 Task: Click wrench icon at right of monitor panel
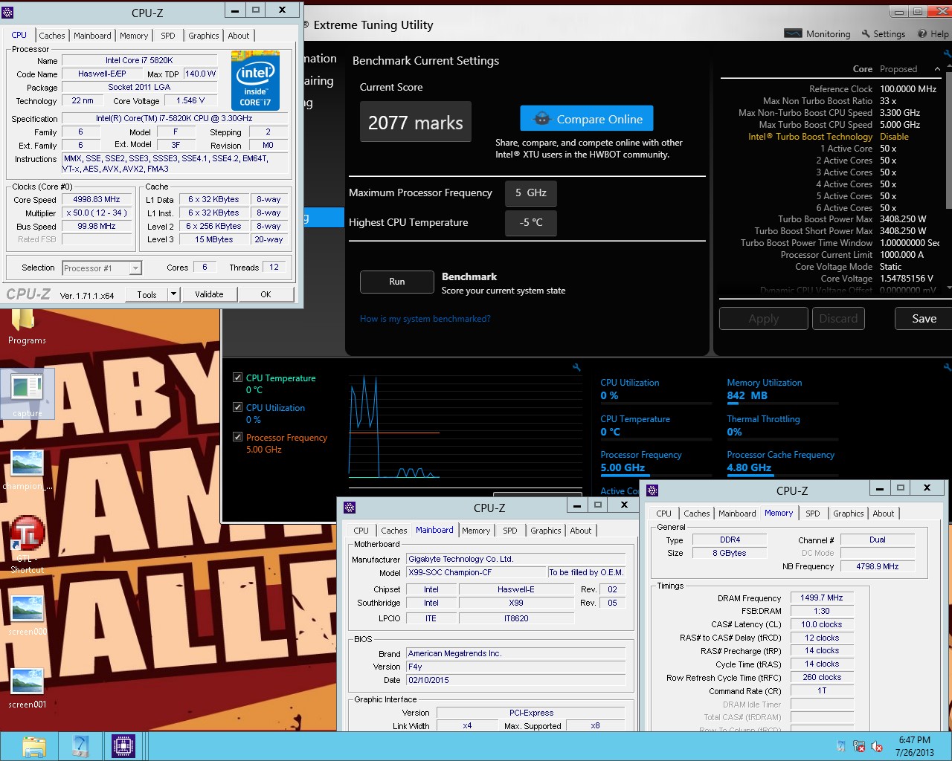tap(947, 367)
